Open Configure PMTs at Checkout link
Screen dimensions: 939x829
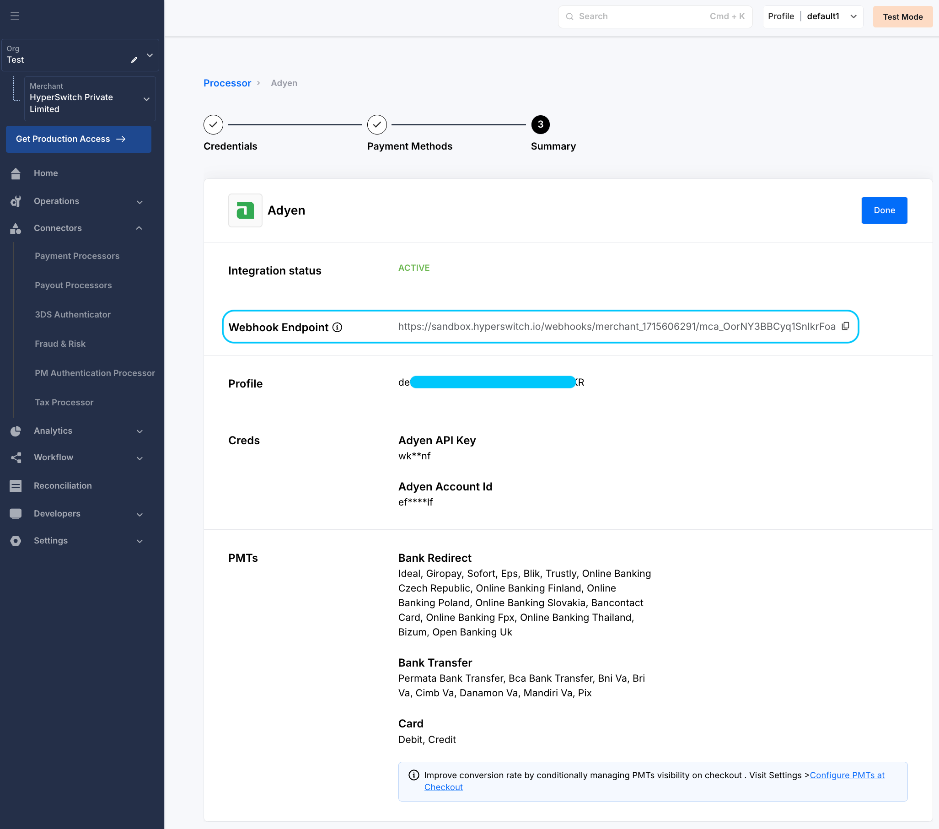click(847, 775)
